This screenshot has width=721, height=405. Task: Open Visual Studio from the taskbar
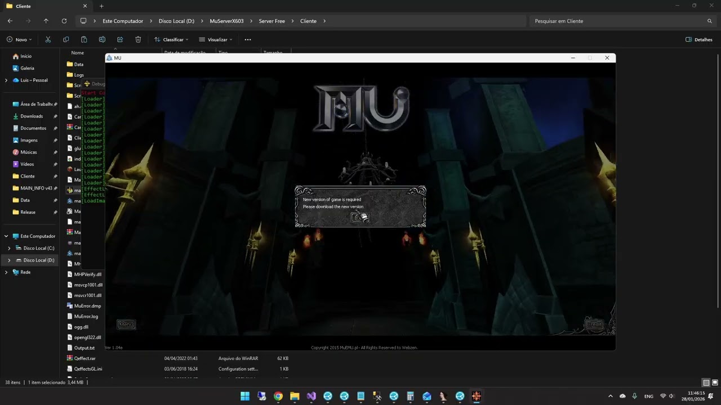pyautogui.click(x=311, y=396)
